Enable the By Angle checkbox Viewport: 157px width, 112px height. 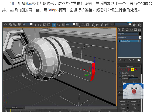coord(120,78)
